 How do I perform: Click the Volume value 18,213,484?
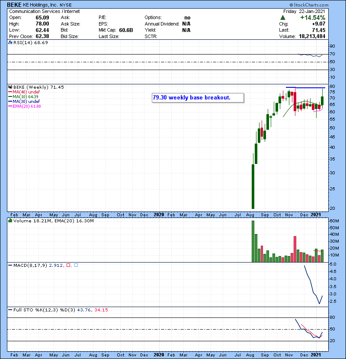[x=312, y=36]
